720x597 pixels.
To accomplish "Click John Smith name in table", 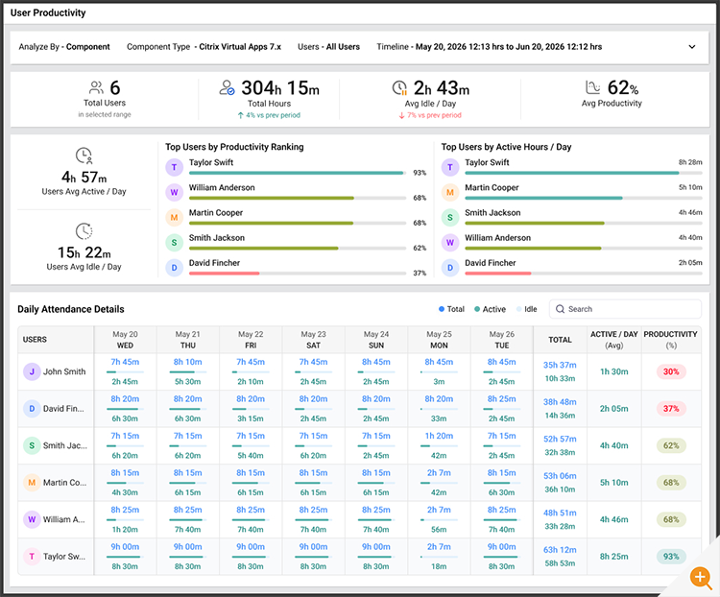I will 64,371.
